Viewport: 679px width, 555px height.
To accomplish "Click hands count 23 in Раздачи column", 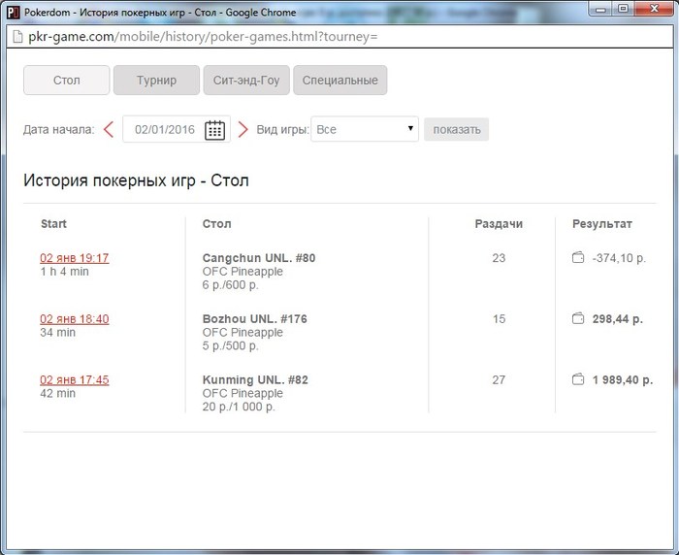I will 499,258.
